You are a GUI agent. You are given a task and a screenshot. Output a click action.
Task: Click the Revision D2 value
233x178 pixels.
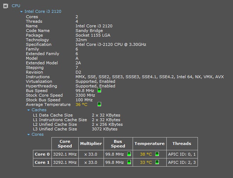(x=78, y=72)
